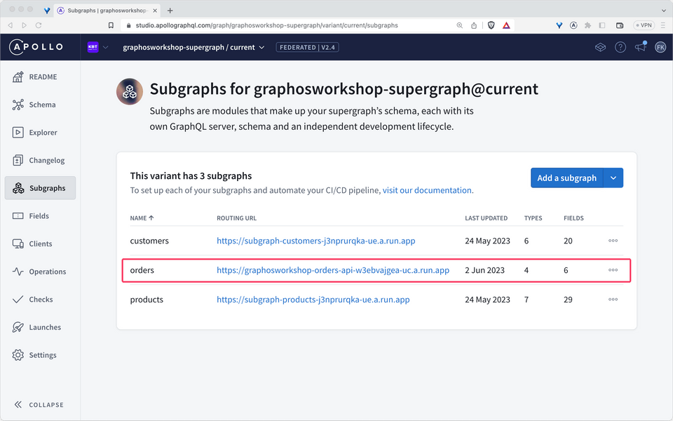Launch Explorer via its play icon
The image size is (673, 421).
pyautogui.click(x=18, y=133)
